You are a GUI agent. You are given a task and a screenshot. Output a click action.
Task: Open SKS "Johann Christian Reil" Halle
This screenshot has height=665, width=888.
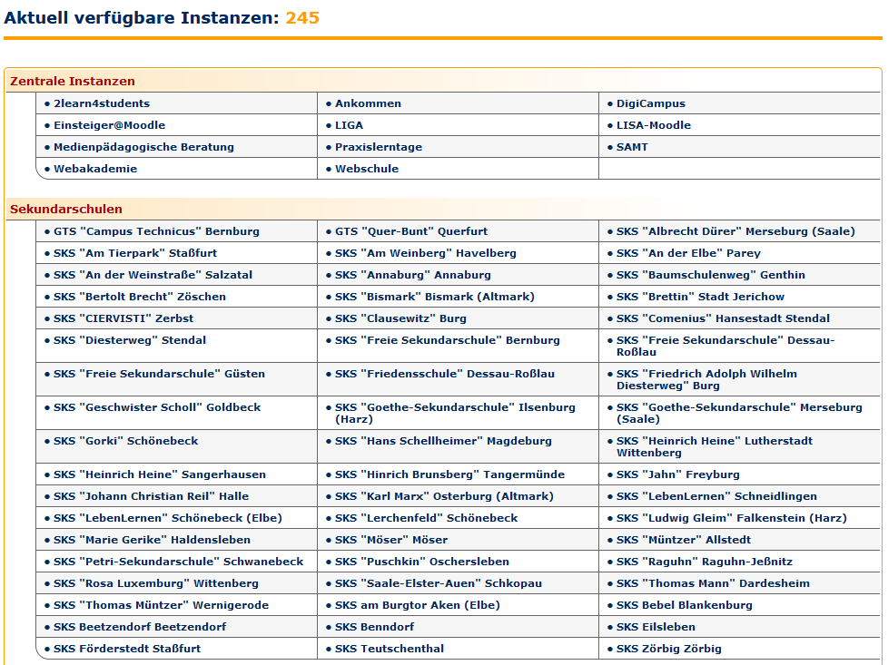[x=152, y=496]
